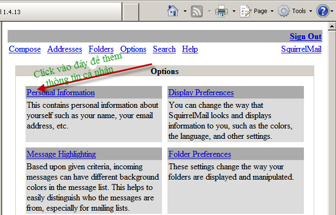
Task: Expand the RSS feeds dropdown arrow
Action: coord(209,11)
